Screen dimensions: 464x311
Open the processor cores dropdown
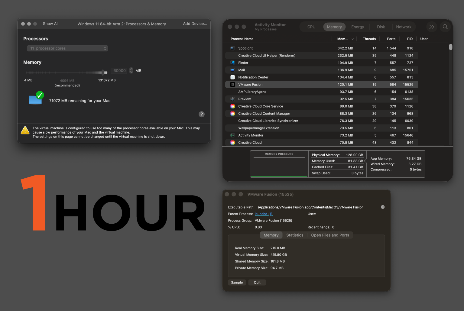67,48
